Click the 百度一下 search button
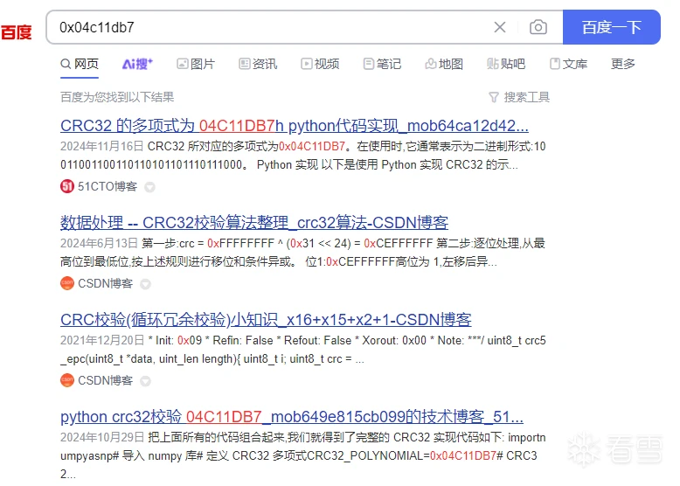The height and width of the screenshot is (486, 680). (x=612, y=27)
